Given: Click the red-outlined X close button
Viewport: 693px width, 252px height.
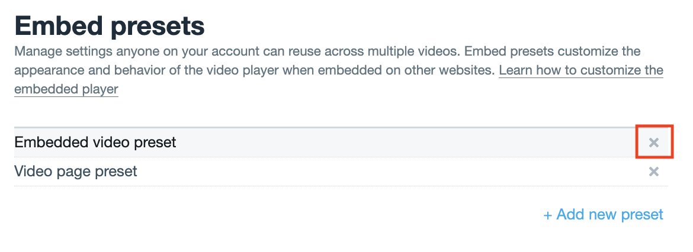Looking at the screenshot, I should pos(654,143).
